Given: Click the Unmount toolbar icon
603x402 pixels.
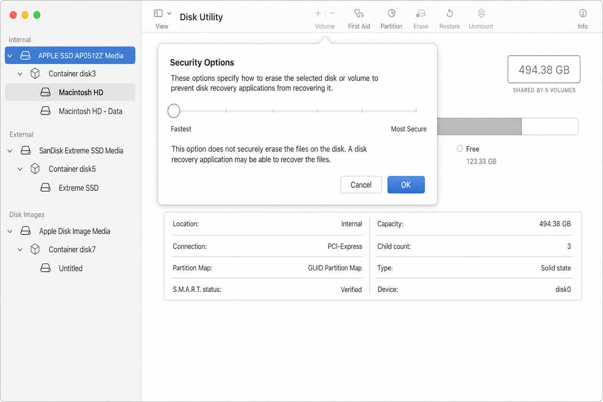Looking at the screenshot, I should [x=481, y=13].
